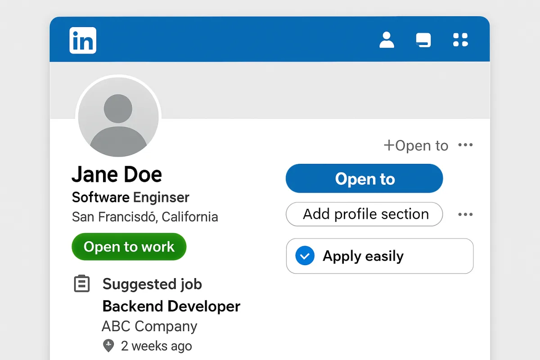Open the three-dot menu beside Add profile section
540x360 pixels.
click(465, 214)
